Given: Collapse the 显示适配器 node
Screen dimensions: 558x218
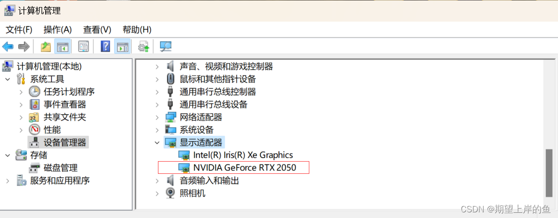Looking at the screenshot, I should pos(157,143).
